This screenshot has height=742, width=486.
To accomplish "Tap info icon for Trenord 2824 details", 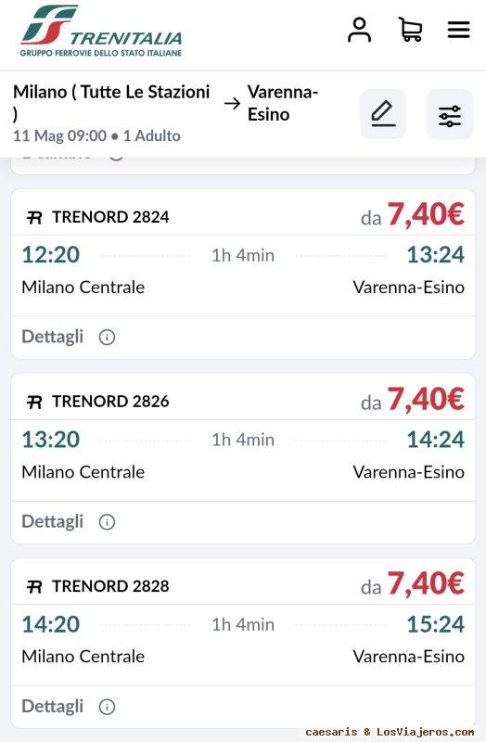I will [107, 338].
